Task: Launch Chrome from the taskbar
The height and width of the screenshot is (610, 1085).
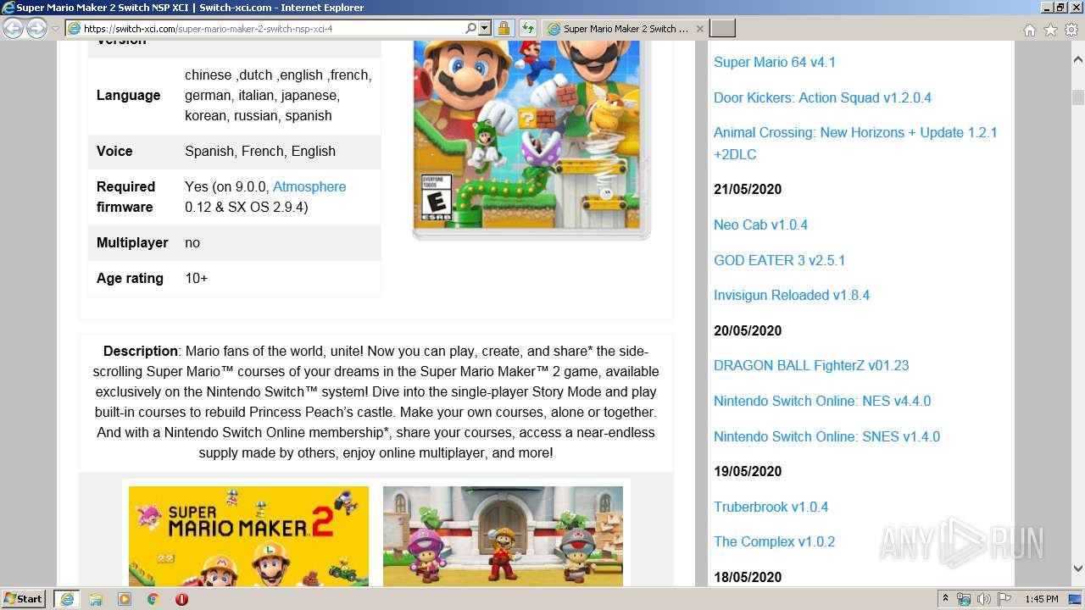Action: (153, 599)
